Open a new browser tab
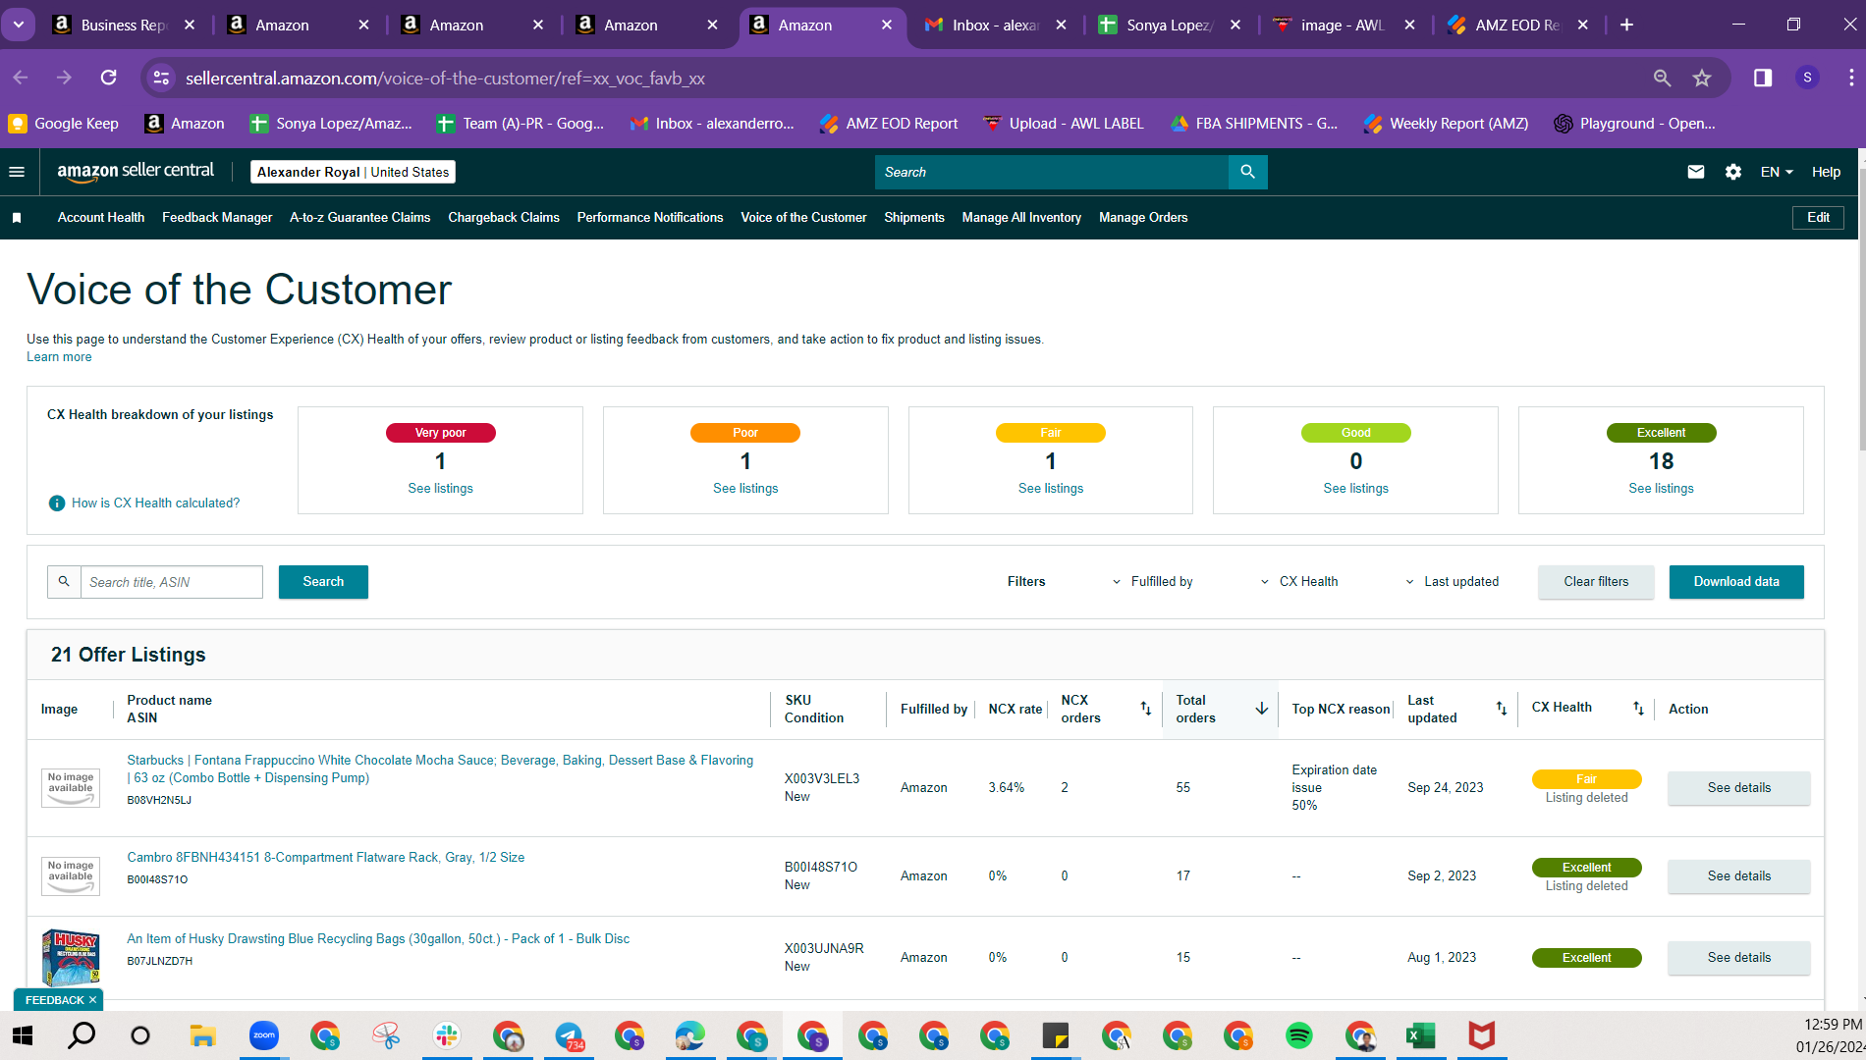This screenshot has height=1060, width=1866. [x=1626, y=25]
